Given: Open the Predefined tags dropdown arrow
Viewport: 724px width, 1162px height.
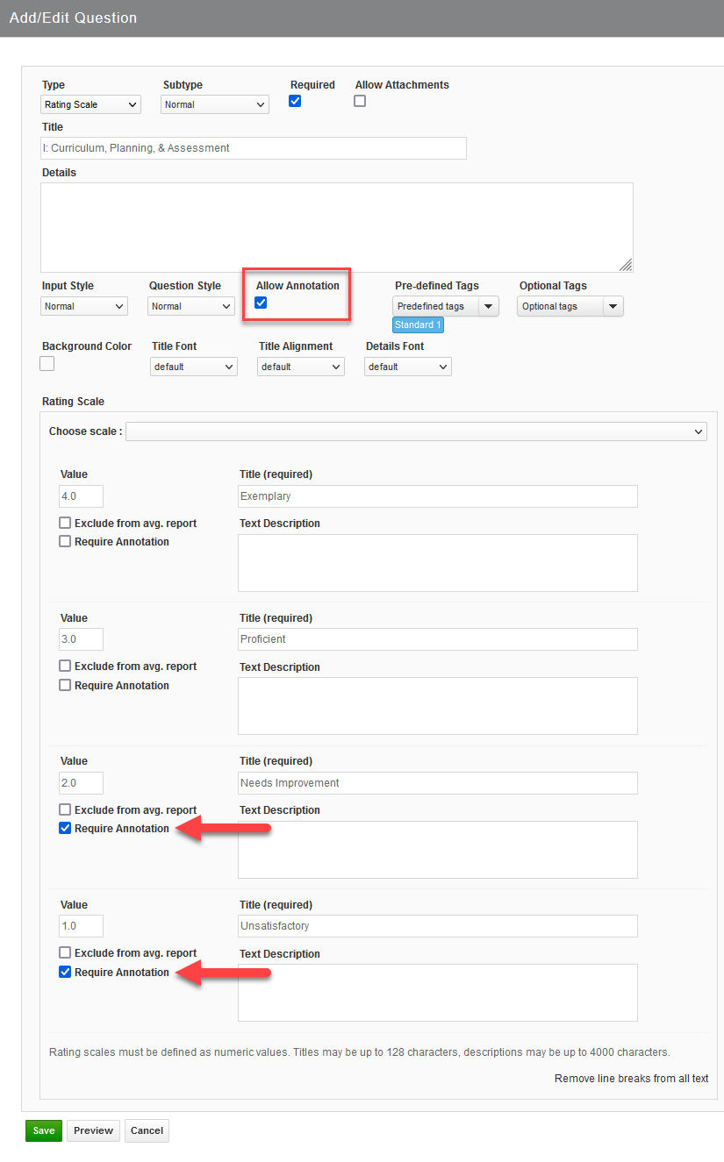Looking at the screenshot, I should (x=488, y=306).
